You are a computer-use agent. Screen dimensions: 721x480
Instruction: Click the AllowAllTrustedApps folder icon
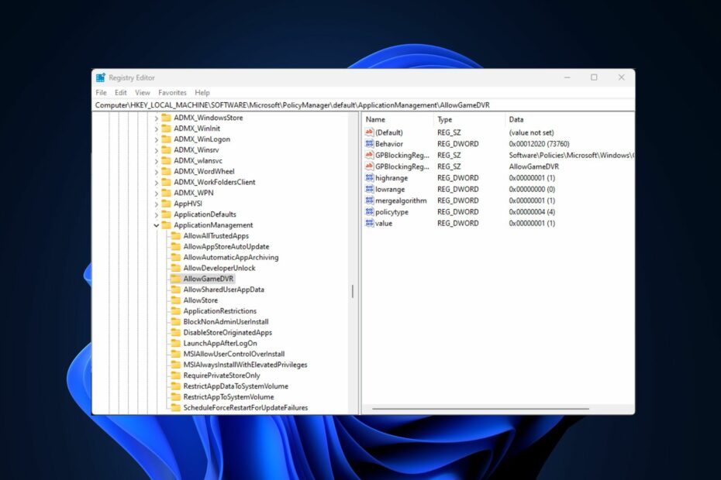[x=176, y=235]
